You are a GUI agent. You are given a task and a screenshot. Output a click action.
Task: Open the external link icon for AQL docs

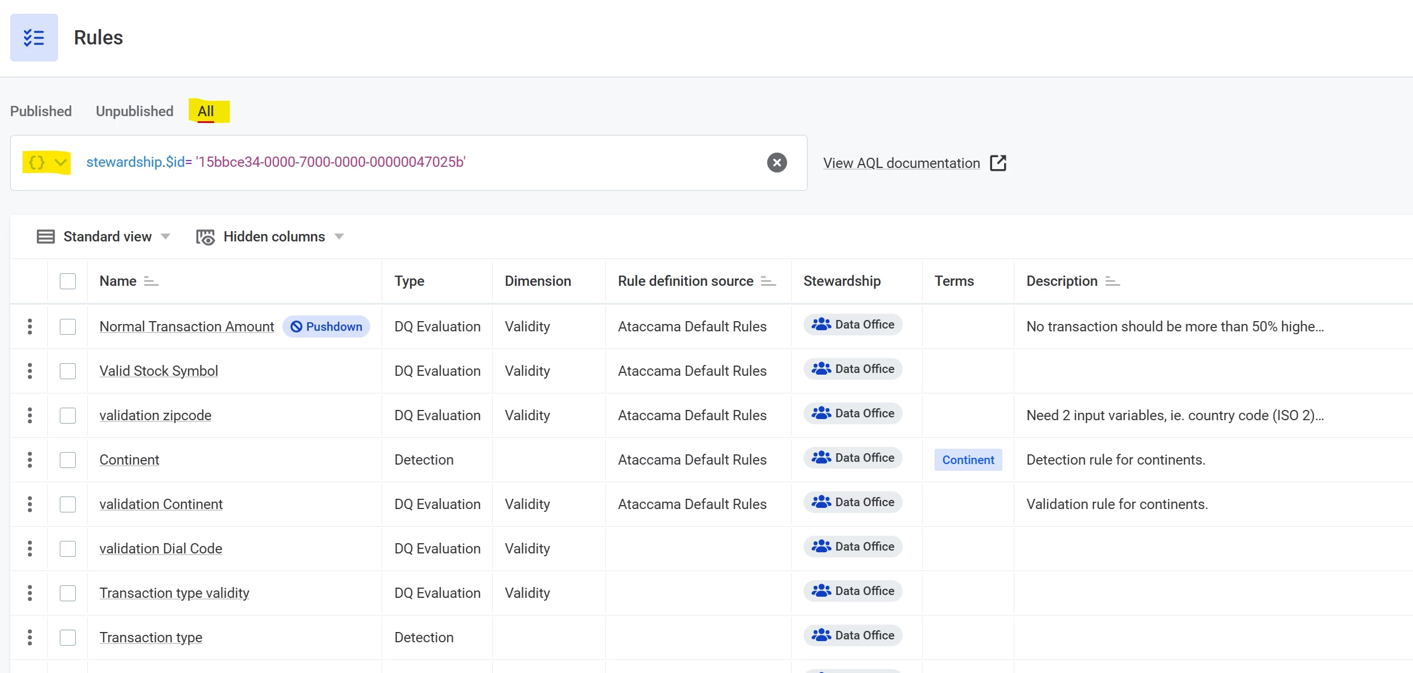pos(998,163)
